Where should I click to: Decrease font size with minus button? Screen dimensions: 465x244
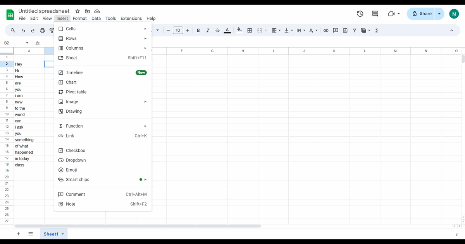click(168, 30)
